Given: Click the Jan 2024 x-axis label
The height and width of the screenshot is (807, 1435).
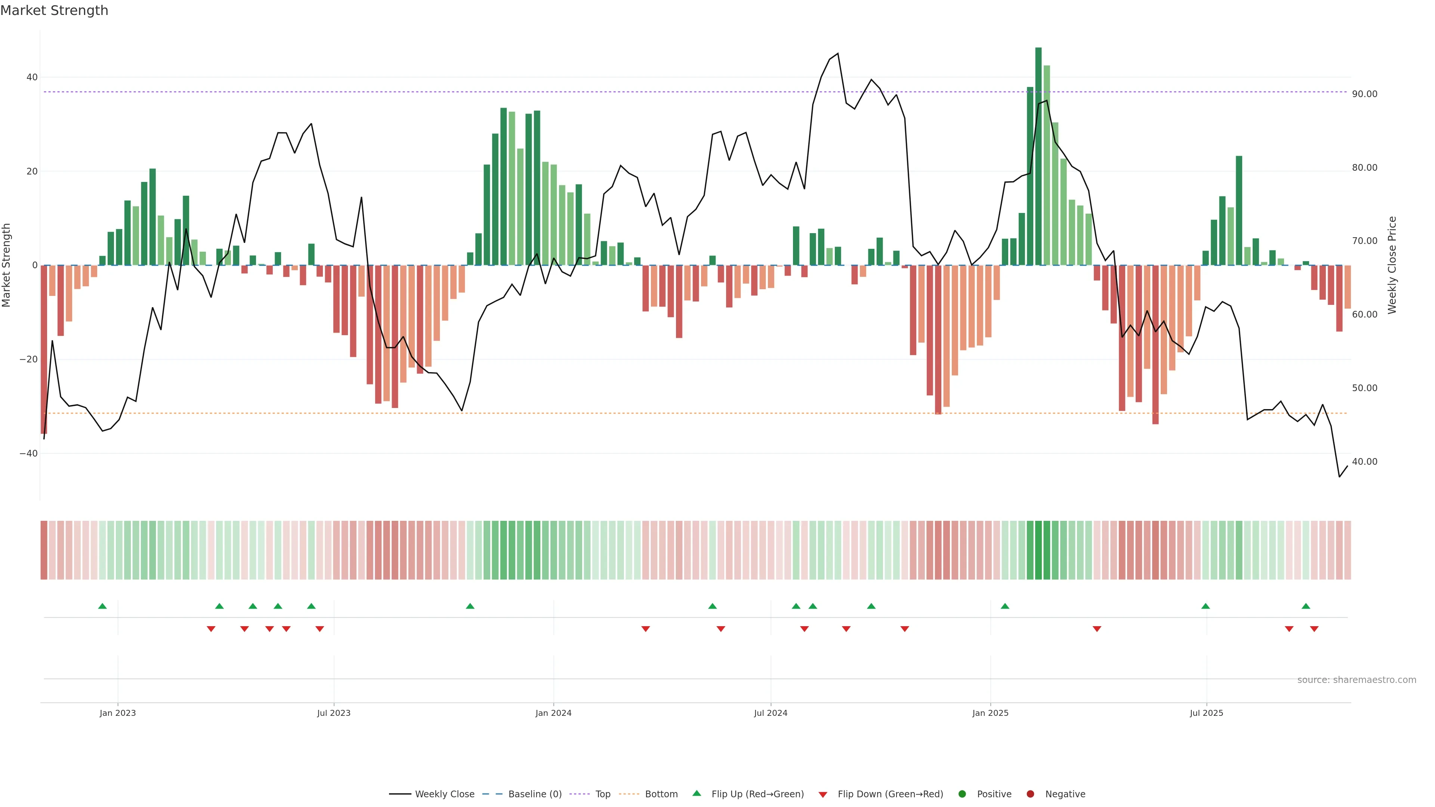Looking at the screenshot, I should click(553, 713).
